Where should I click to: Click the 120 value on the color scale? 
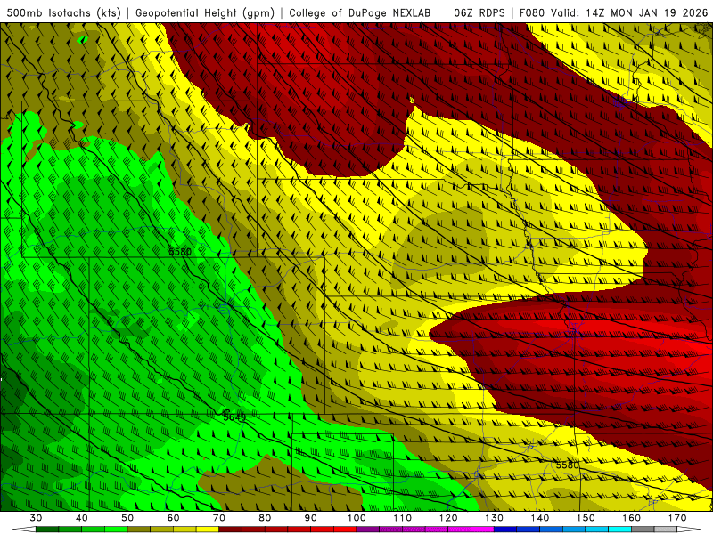point(448,518)
